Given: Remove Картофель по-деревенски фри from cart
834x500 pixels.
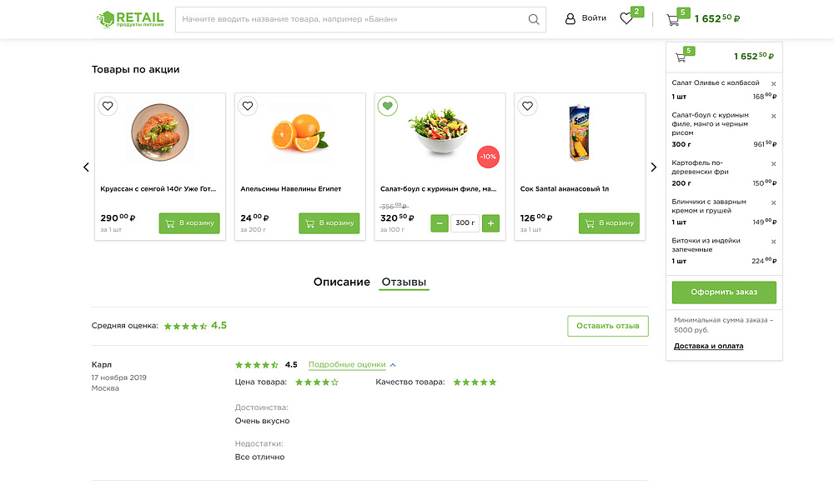Looking at the screenshot, I should pyautogui.click(x=773, y=163).
